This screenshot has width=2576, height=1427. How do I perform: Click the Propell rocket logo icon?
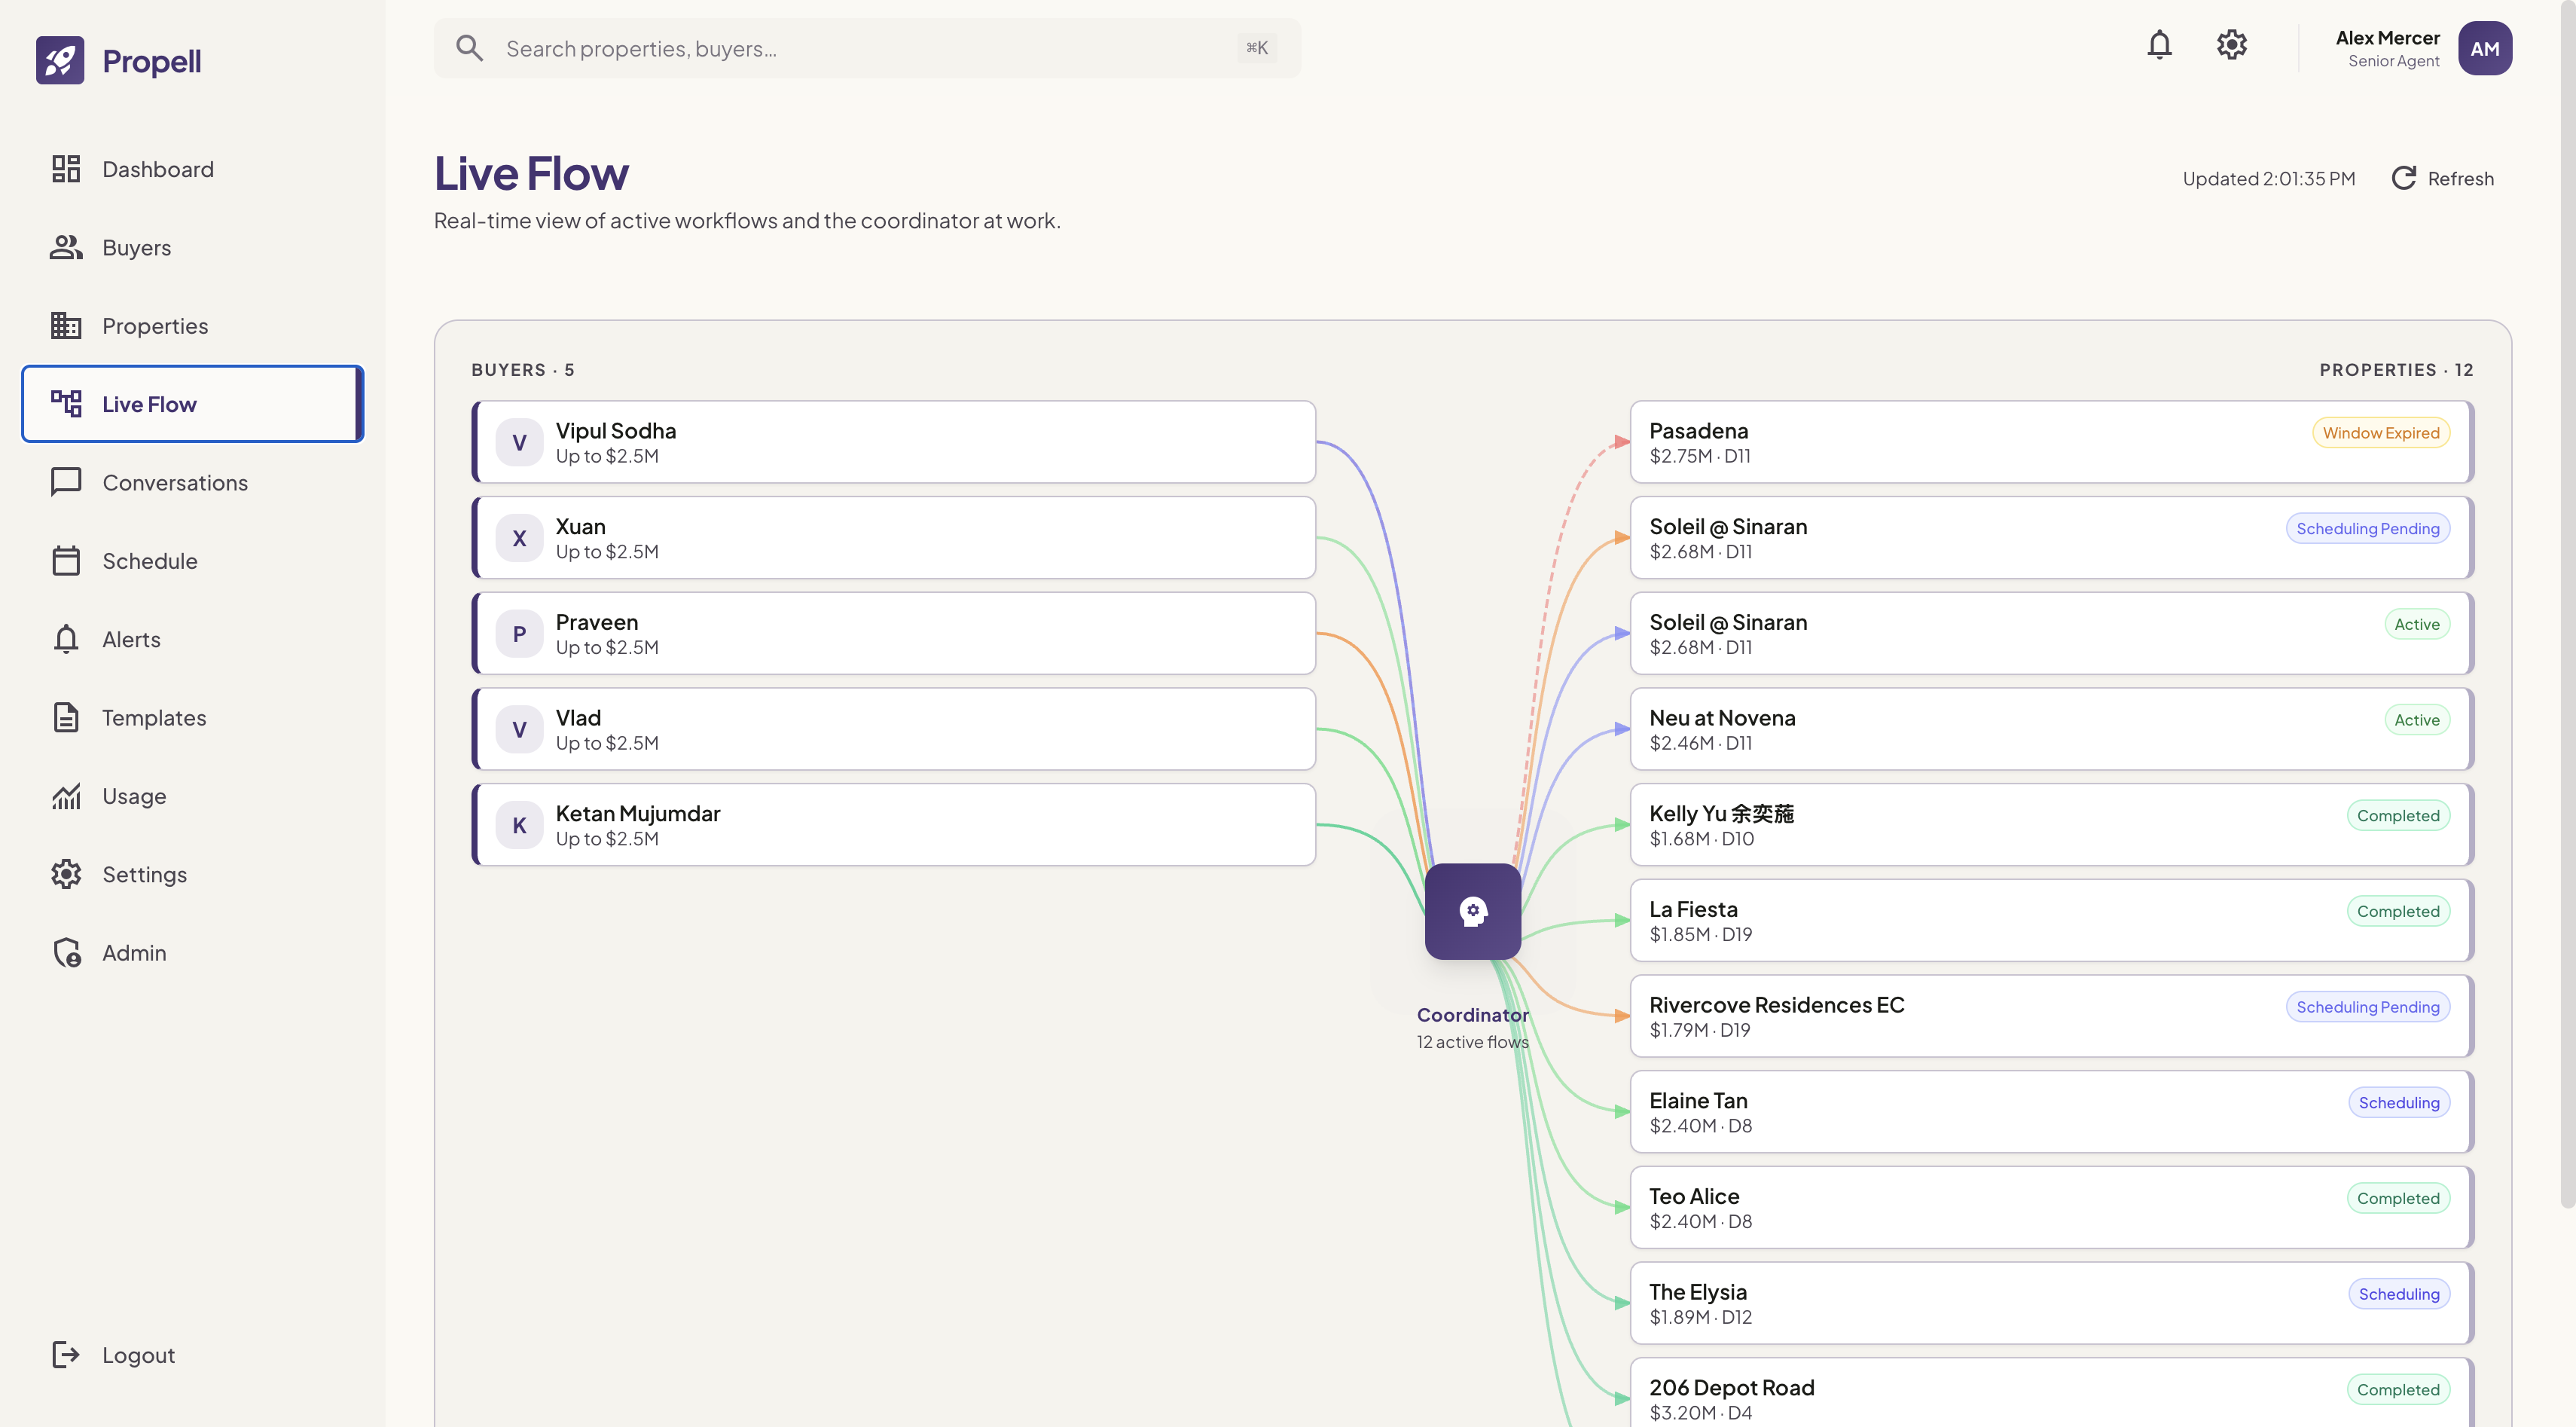pyautogui.click(x=60, y=61)
